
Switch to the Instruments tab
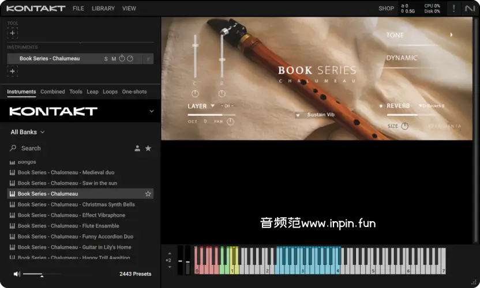(x=21, y=92)
